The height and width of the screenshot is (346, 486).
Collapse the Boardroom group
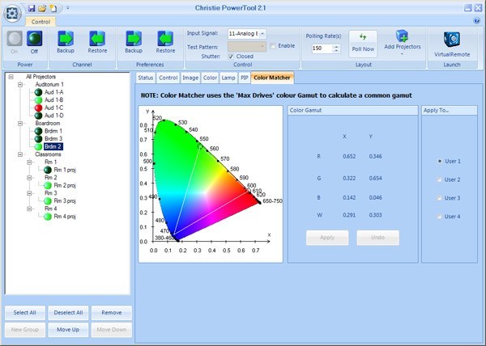[20, 124]
